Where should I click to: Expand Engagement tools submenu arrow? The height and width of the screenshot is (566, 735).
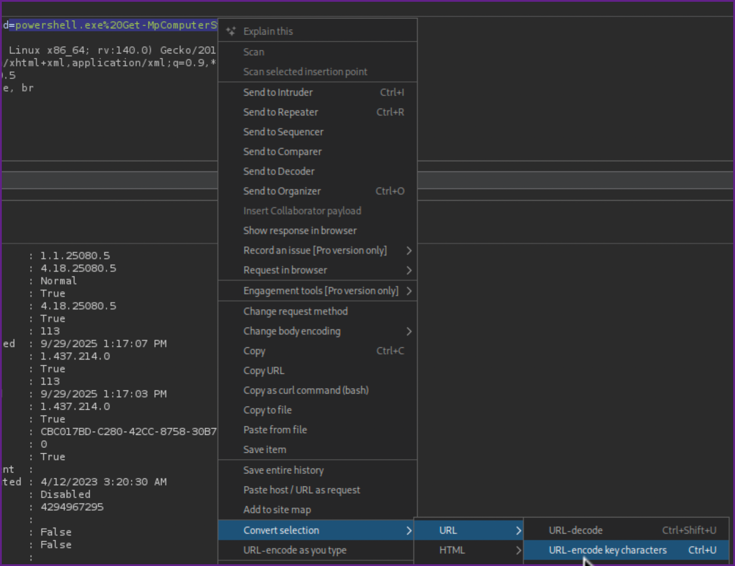(x=409, y=291)
